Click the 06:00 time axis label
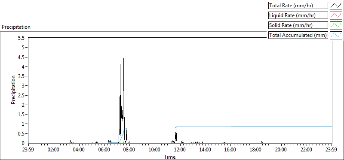The width and height of the screenshot is (344, 160). (x=104, y=150)
